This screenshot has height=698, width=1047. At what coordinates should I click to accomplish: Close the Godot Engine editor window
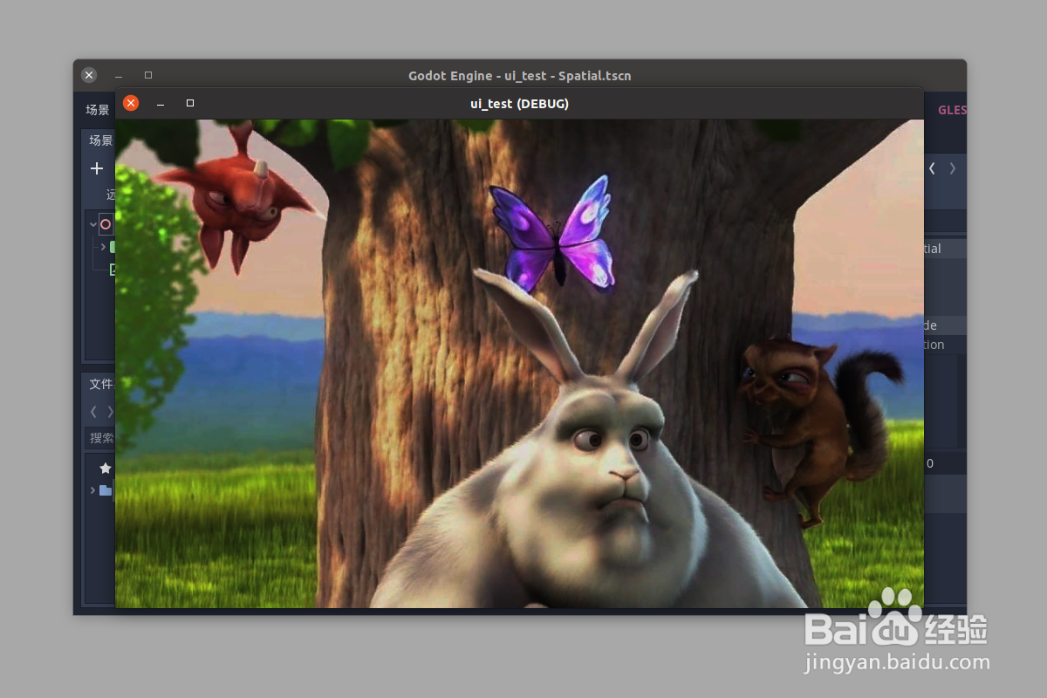pyautogui.click(x=89, y=75)
